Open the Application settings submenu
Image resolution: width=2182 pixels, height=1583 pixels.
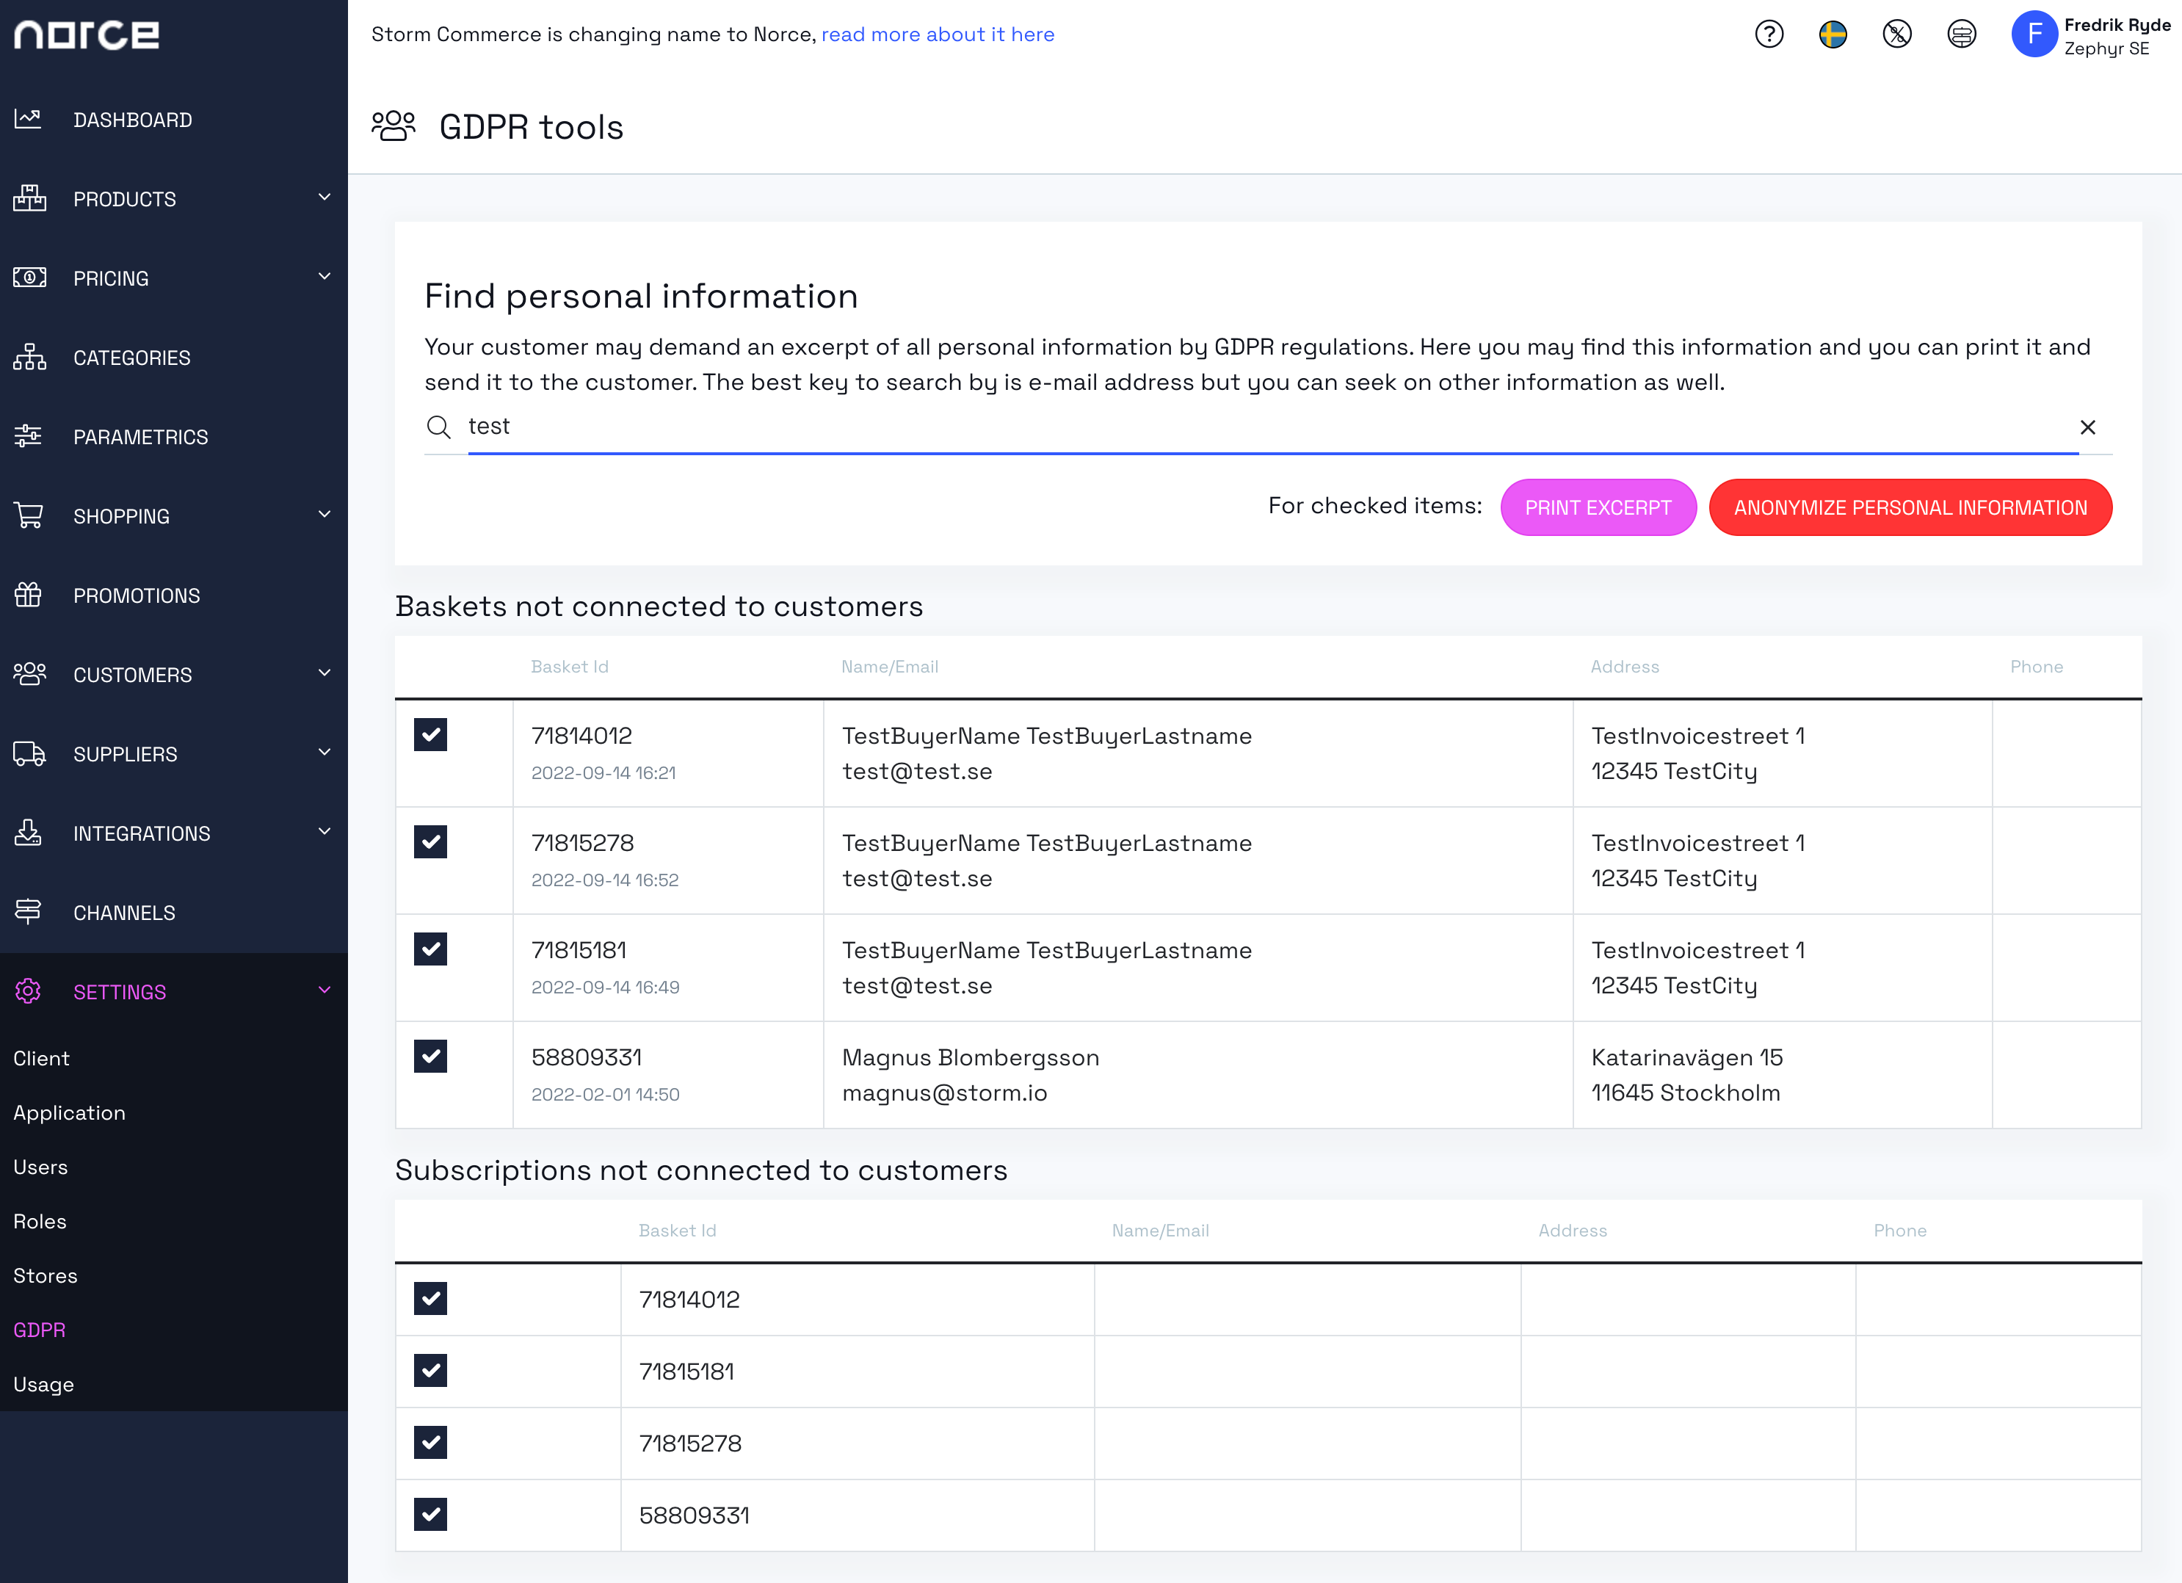(x=69, y=1113)
